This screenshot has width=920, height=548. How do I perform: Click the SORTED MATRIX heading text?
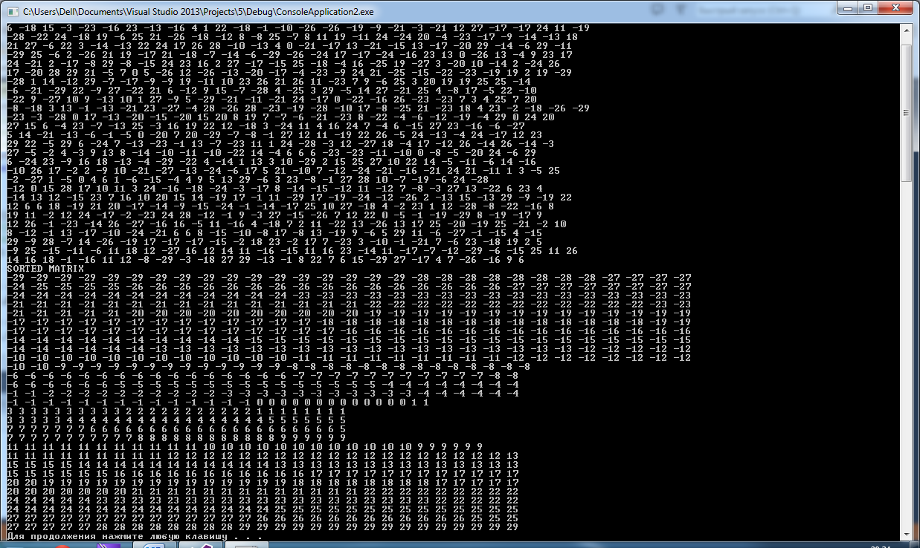(x=45, y=268)
